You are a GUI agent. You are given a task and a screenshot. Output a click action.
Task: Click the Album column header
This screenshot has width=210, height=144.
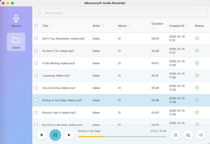point(122,26)
